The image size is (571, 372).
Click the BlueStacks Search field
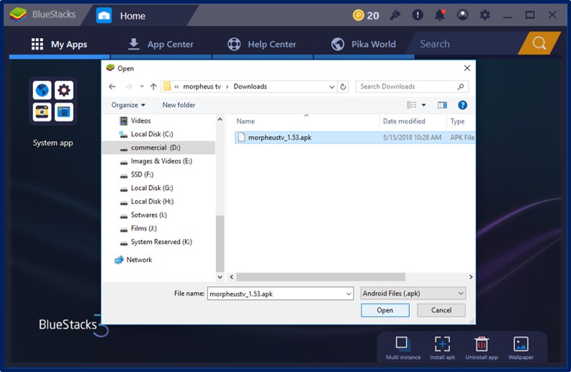468,44
